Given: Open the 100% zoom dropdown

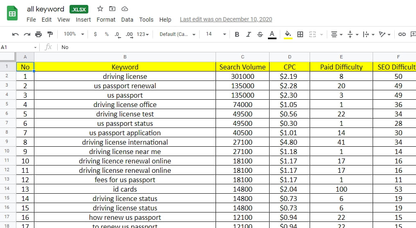Looking at the screenshot, I should (x=74, y=34).
